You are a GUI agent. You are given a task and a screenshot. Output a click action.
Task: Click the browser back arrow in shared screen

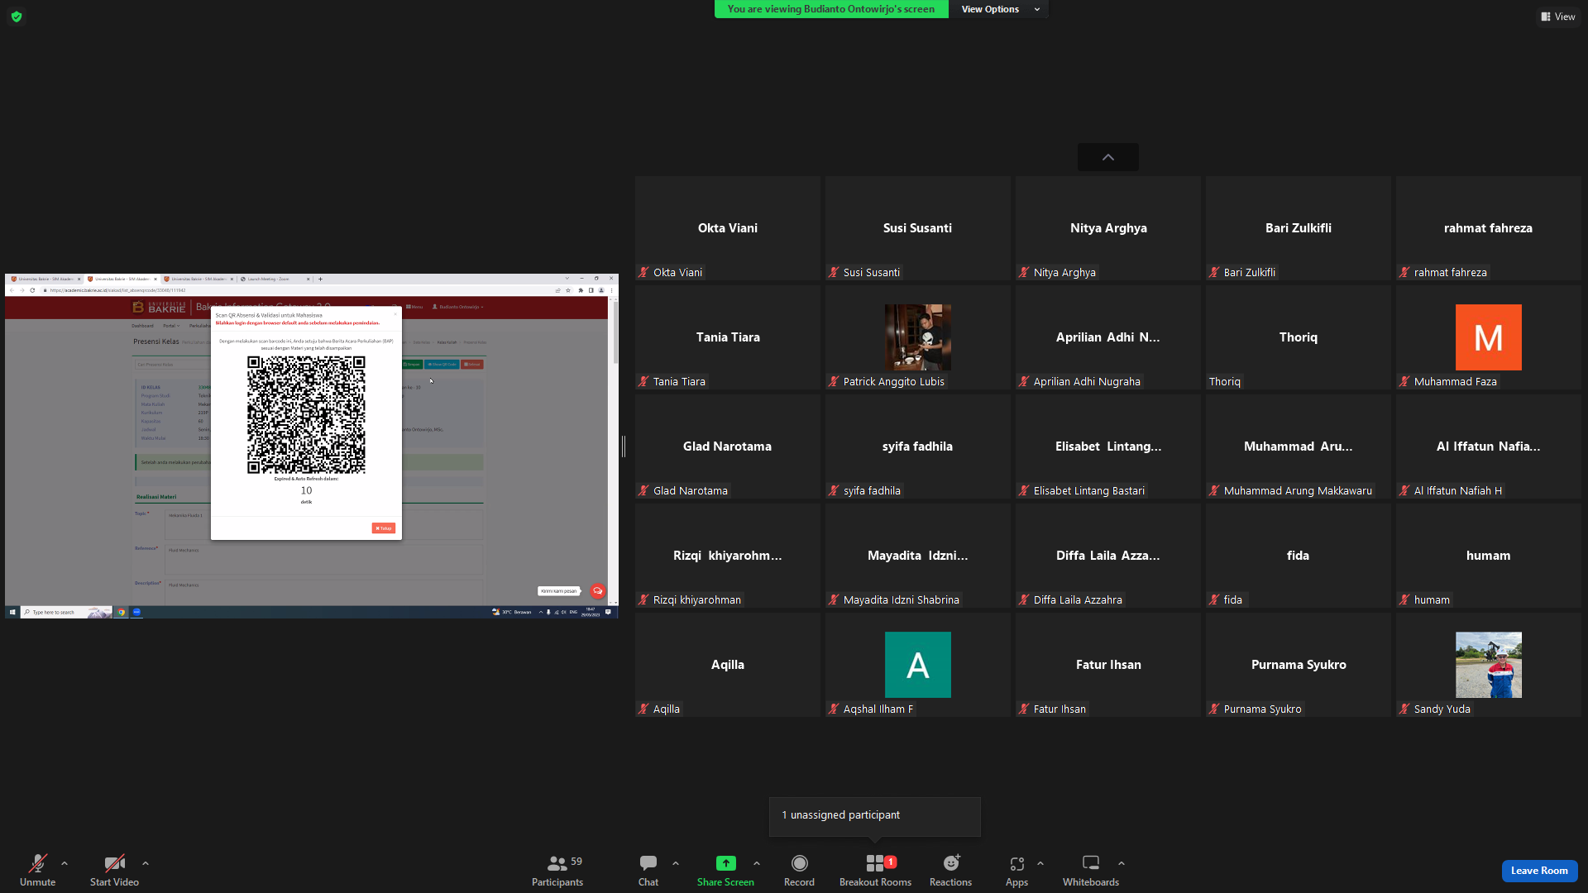pyautogui.click(x=12, y=290)
